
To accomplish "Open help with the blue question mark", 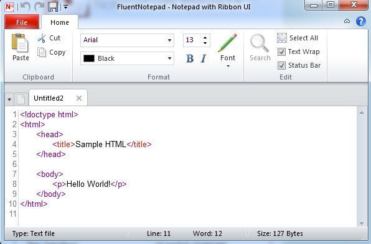I will [360, 22].
